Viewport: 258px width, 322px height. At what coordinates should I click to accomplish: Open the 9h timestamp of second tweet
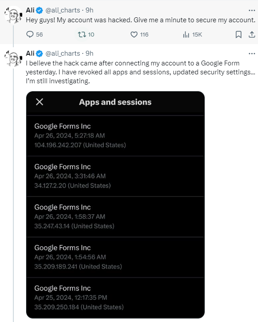(89, 53)
